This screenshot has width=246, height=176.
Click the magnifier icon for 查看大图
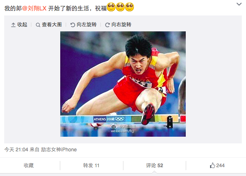(38, 25)
